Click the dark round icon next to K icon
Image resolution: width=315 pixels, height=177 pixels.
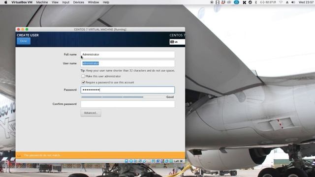(250, 2)
